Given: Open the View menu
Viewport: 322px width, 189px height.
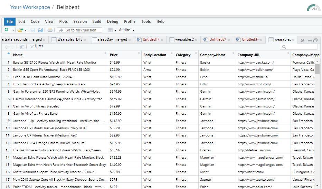Looking at the screenshot, I should 49,21.
